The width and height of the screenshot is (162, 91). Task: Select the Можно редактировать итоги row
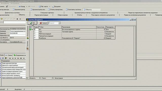tap(13, 74)
